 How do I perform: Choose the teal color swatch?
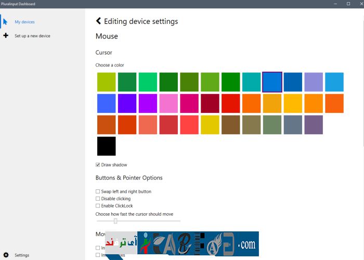tap(252, 82)
